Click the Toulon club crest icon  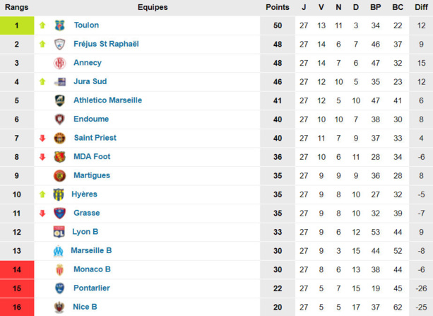click(x=59, y=25)
